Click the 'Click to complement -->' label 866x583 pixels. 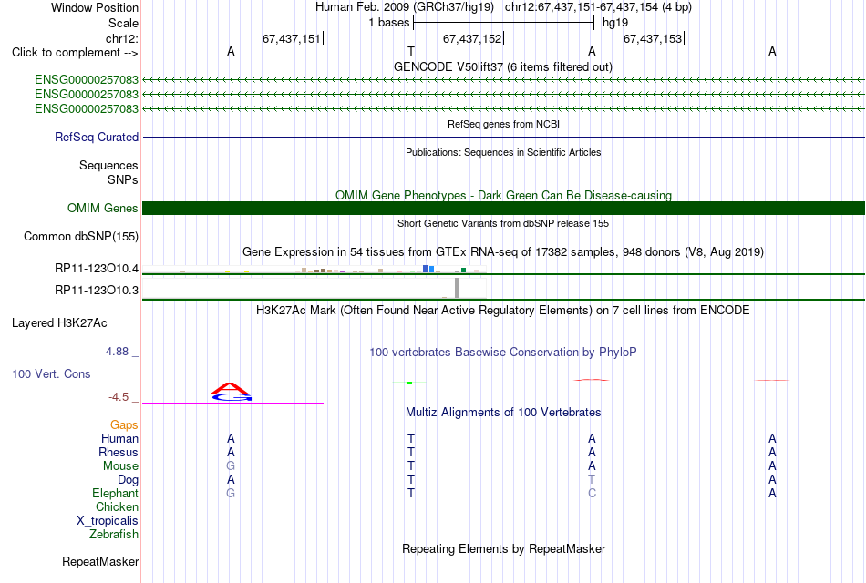pos(75,53)
